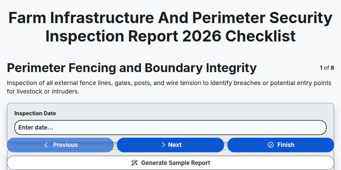Click the circled checkmark icon on Finish
The image size is (341, 170).
[270, 145]
